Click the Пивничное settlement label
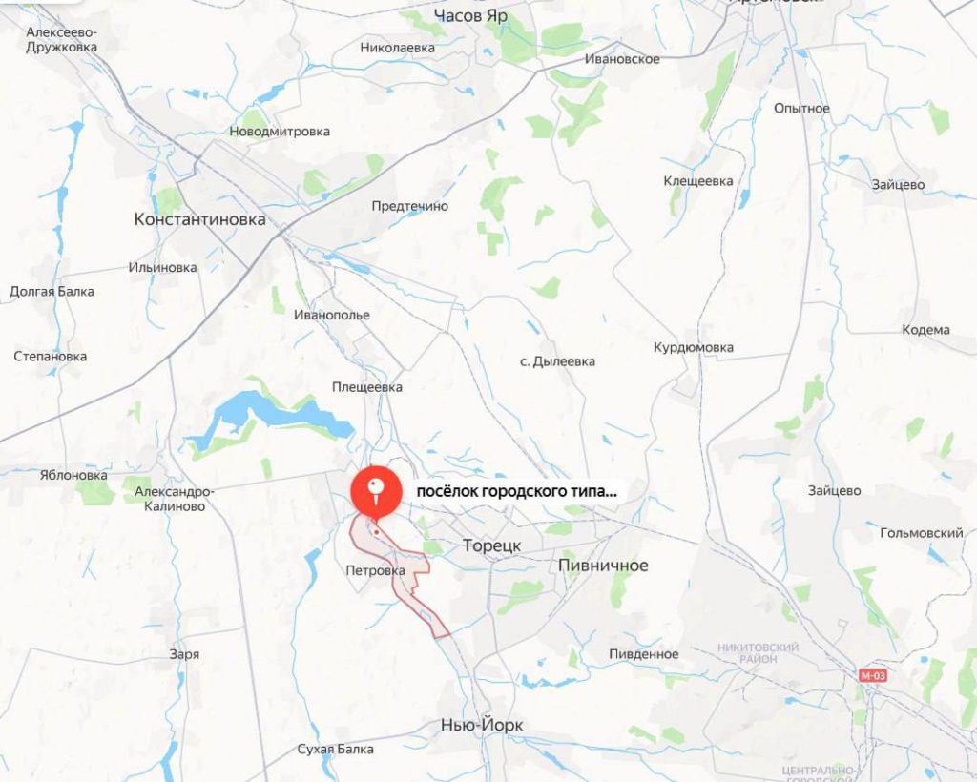 point(603,566)
